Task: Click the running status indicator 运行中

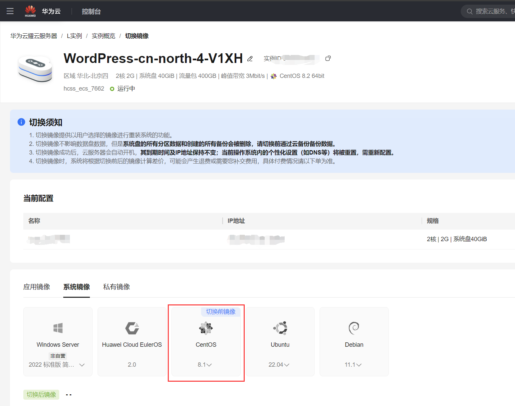Action: (123, 89)
